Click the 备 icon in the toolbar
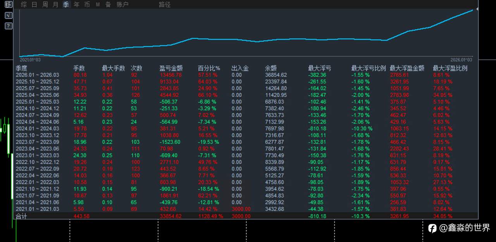 [108, 5]
